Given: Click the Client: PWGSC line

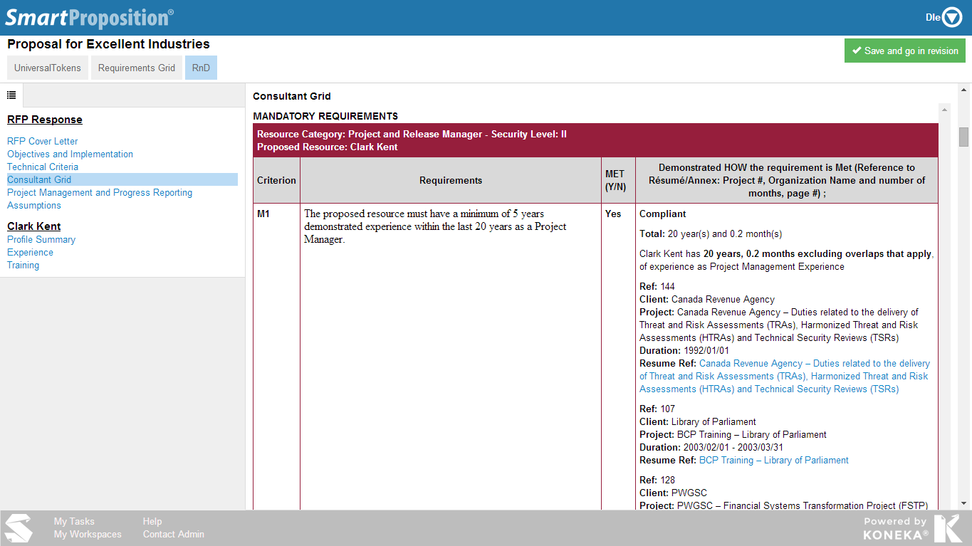Looking at the screenshot, I should coord(673,493).
